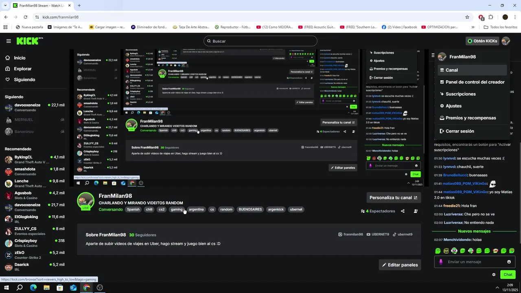Open the hamburger sidebar menu

(9, 41)
